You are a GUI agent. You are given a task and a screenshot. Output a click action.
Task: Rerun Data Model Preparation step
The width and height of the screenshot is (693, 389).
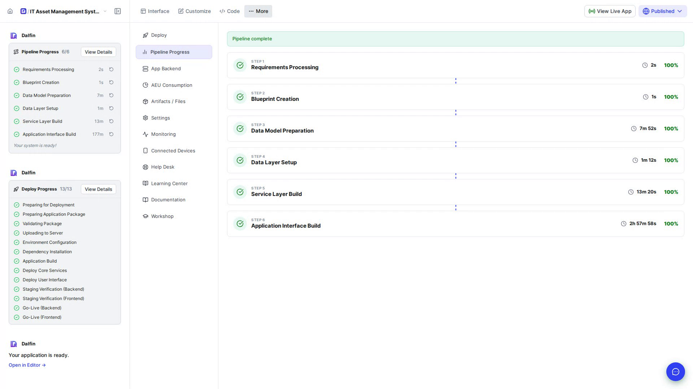(111, 95)
